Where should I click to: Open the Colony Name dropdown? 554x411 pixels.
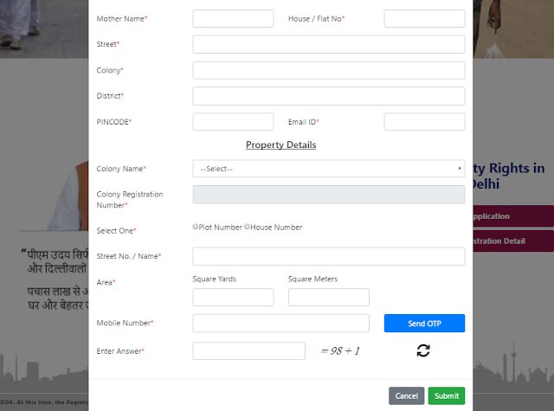tap(329, 169)
